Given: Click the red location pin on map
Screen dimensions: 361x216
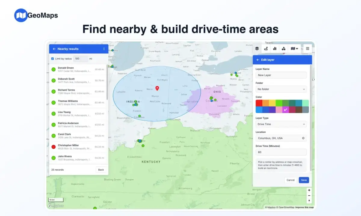Looking at the screenshot, I should point(157,88).
